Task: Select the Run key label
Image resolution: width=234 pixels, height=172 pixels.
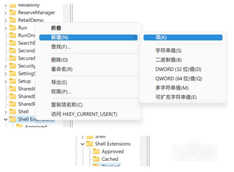Action: click(23, 28)
